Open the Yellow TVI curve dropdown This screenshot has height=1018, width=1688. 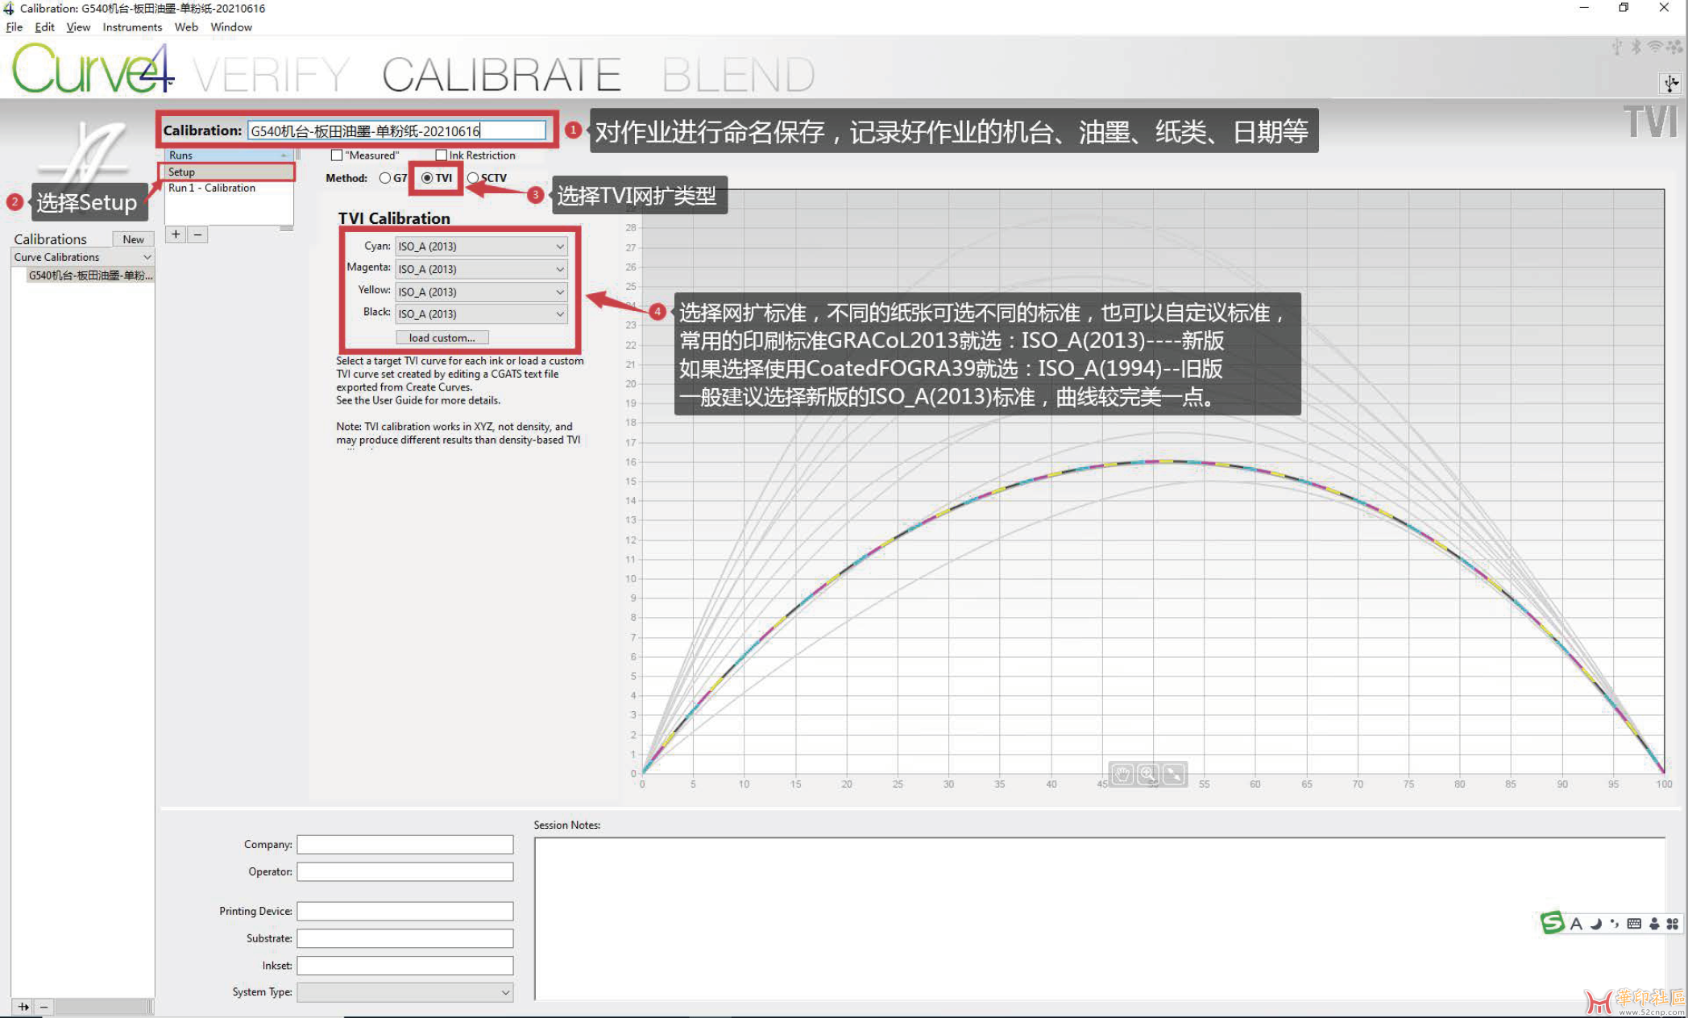(x=481, y=292)
